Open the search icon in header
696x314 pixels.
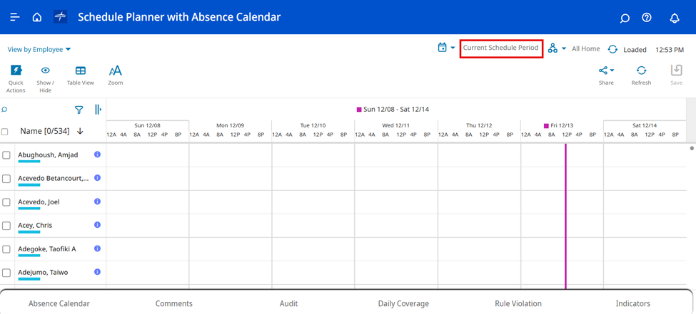coord(625,18)
